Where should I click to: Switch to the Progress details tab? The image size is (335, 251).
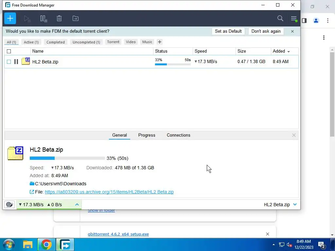tap(147, 135)
